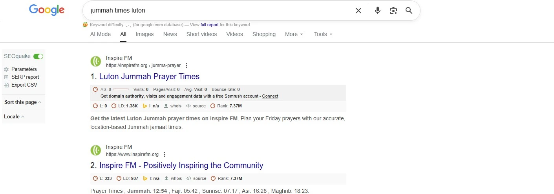Click LD: 937 parameter
Screen dimensions: 554x194
pyautogui.click(x=128, y=178)
